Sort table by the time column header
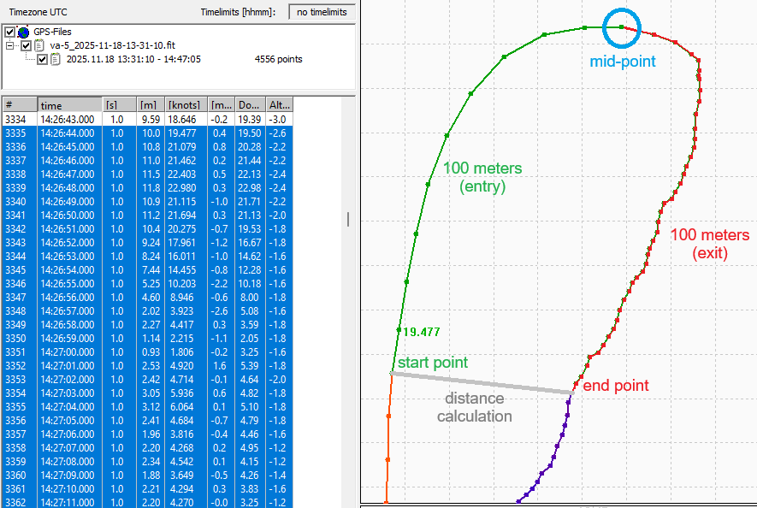 tap(68, 104)
